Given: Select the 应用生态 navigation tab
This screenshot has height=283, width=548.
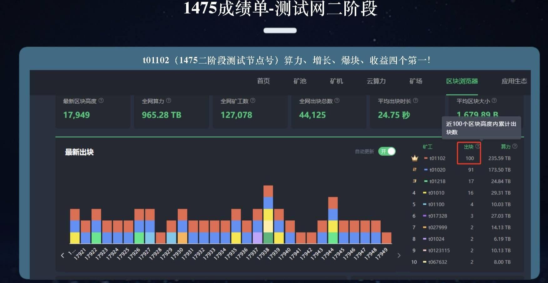Looking at the screenshot, I should pos(514,81).
